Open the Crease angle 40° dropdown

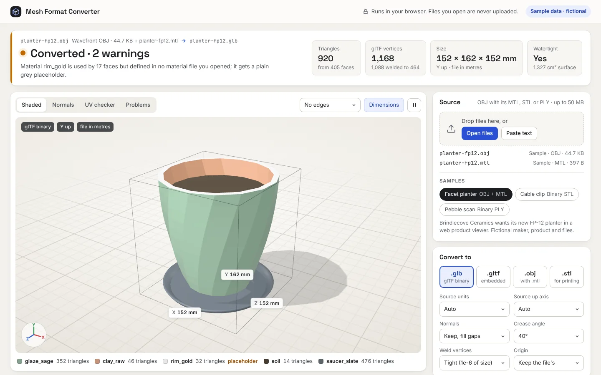pyautogui.click(x=549, y=336)
